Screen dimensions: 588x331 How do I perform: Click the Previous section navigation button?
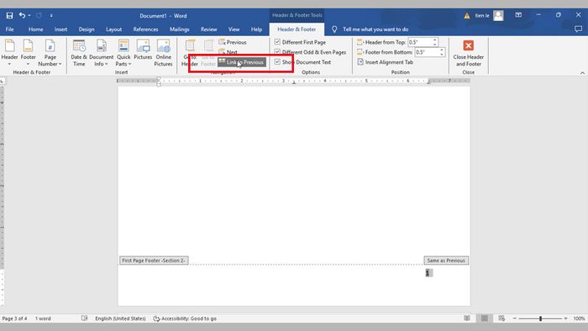(233, 42)
